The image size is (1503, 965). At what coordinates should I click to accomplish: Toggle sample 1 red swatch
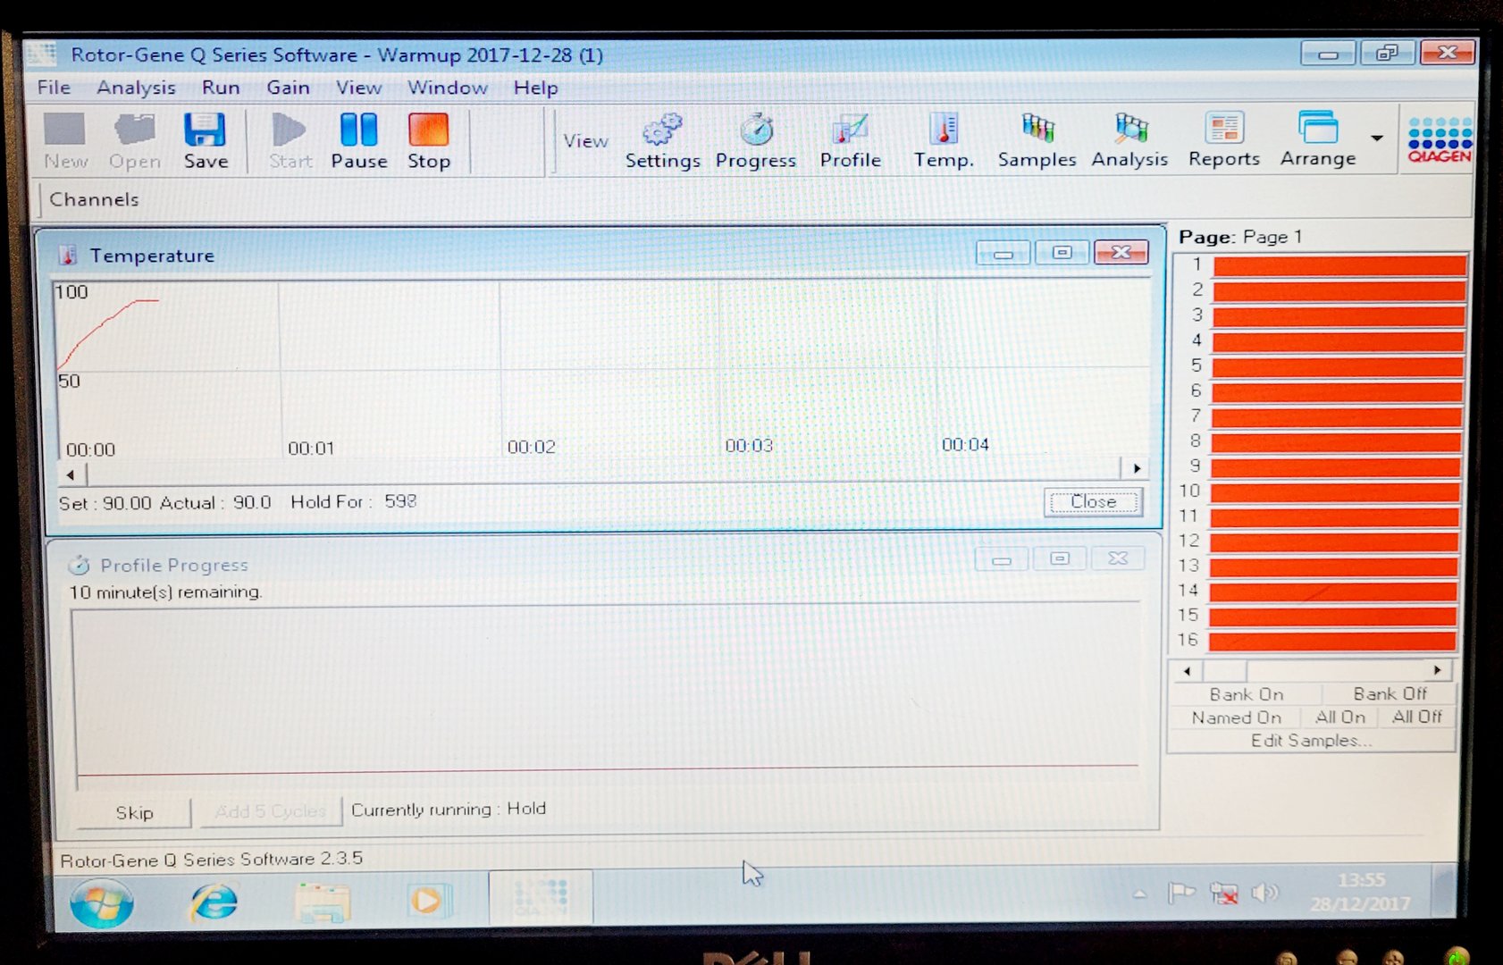pos(1339,265)
